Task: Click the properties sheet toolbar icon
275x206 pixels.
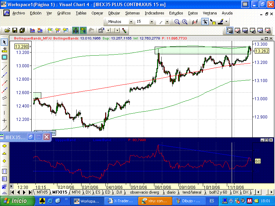Action: (101, 31)
